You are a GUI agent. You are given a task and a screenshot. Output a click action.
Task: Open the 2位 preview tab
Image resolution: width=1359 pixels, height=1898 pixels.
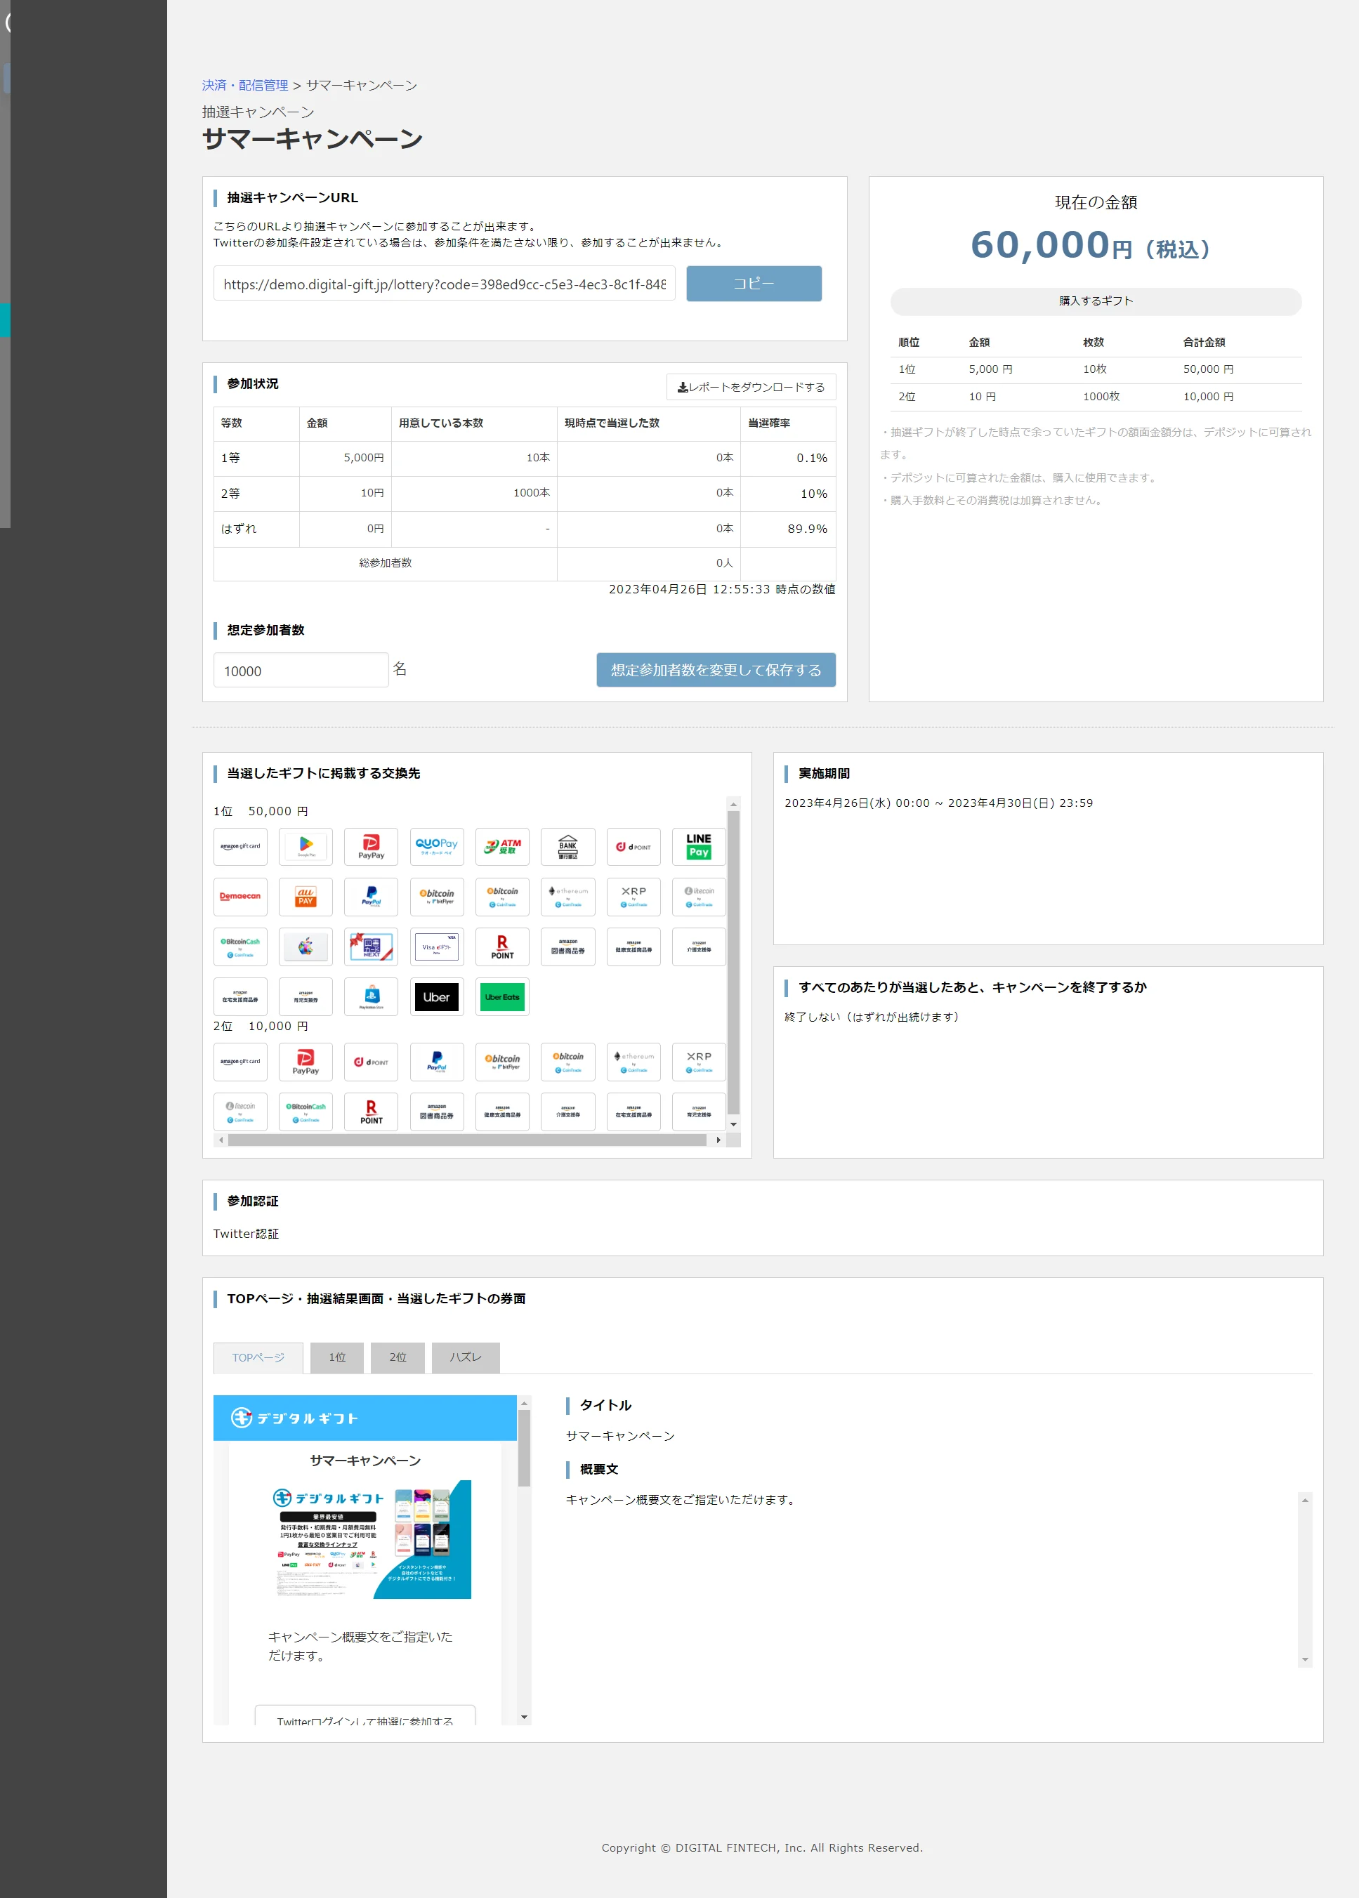(398, 1357)
